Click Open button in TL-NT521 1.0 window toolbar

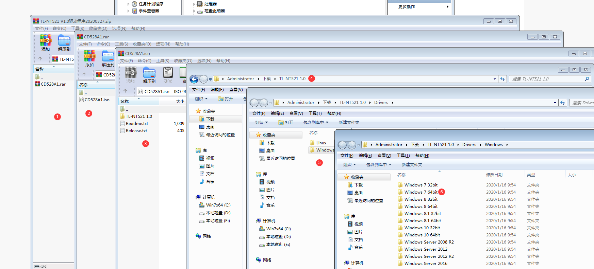(x=225, y=98)
